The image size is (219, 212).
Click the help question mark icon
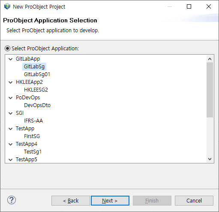[x=12, y=200]
